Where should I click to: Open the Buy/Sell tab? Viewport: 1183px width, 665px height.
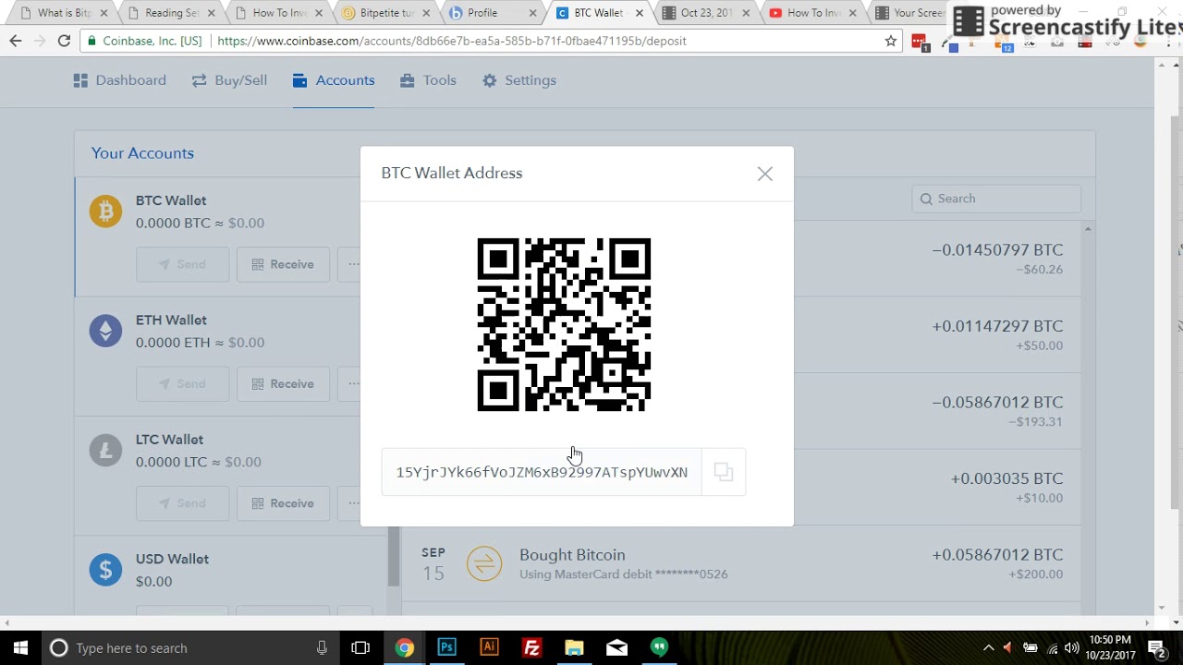point(229,80)
